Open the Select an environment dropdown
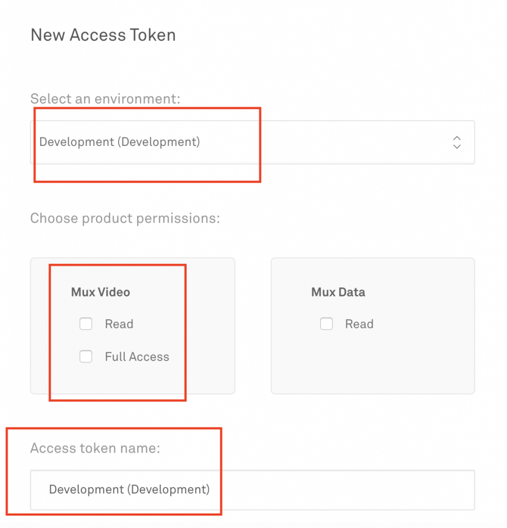Screen dimensions: 507x528 pos(252,142)
